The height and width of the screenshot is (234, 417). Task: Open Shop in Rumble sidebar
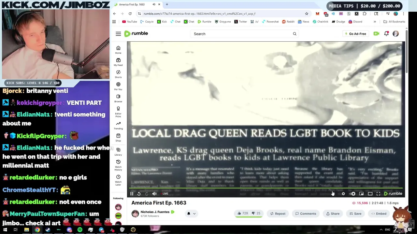tap(118, 137)
